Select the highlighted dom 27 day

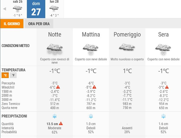coord(36,9)
